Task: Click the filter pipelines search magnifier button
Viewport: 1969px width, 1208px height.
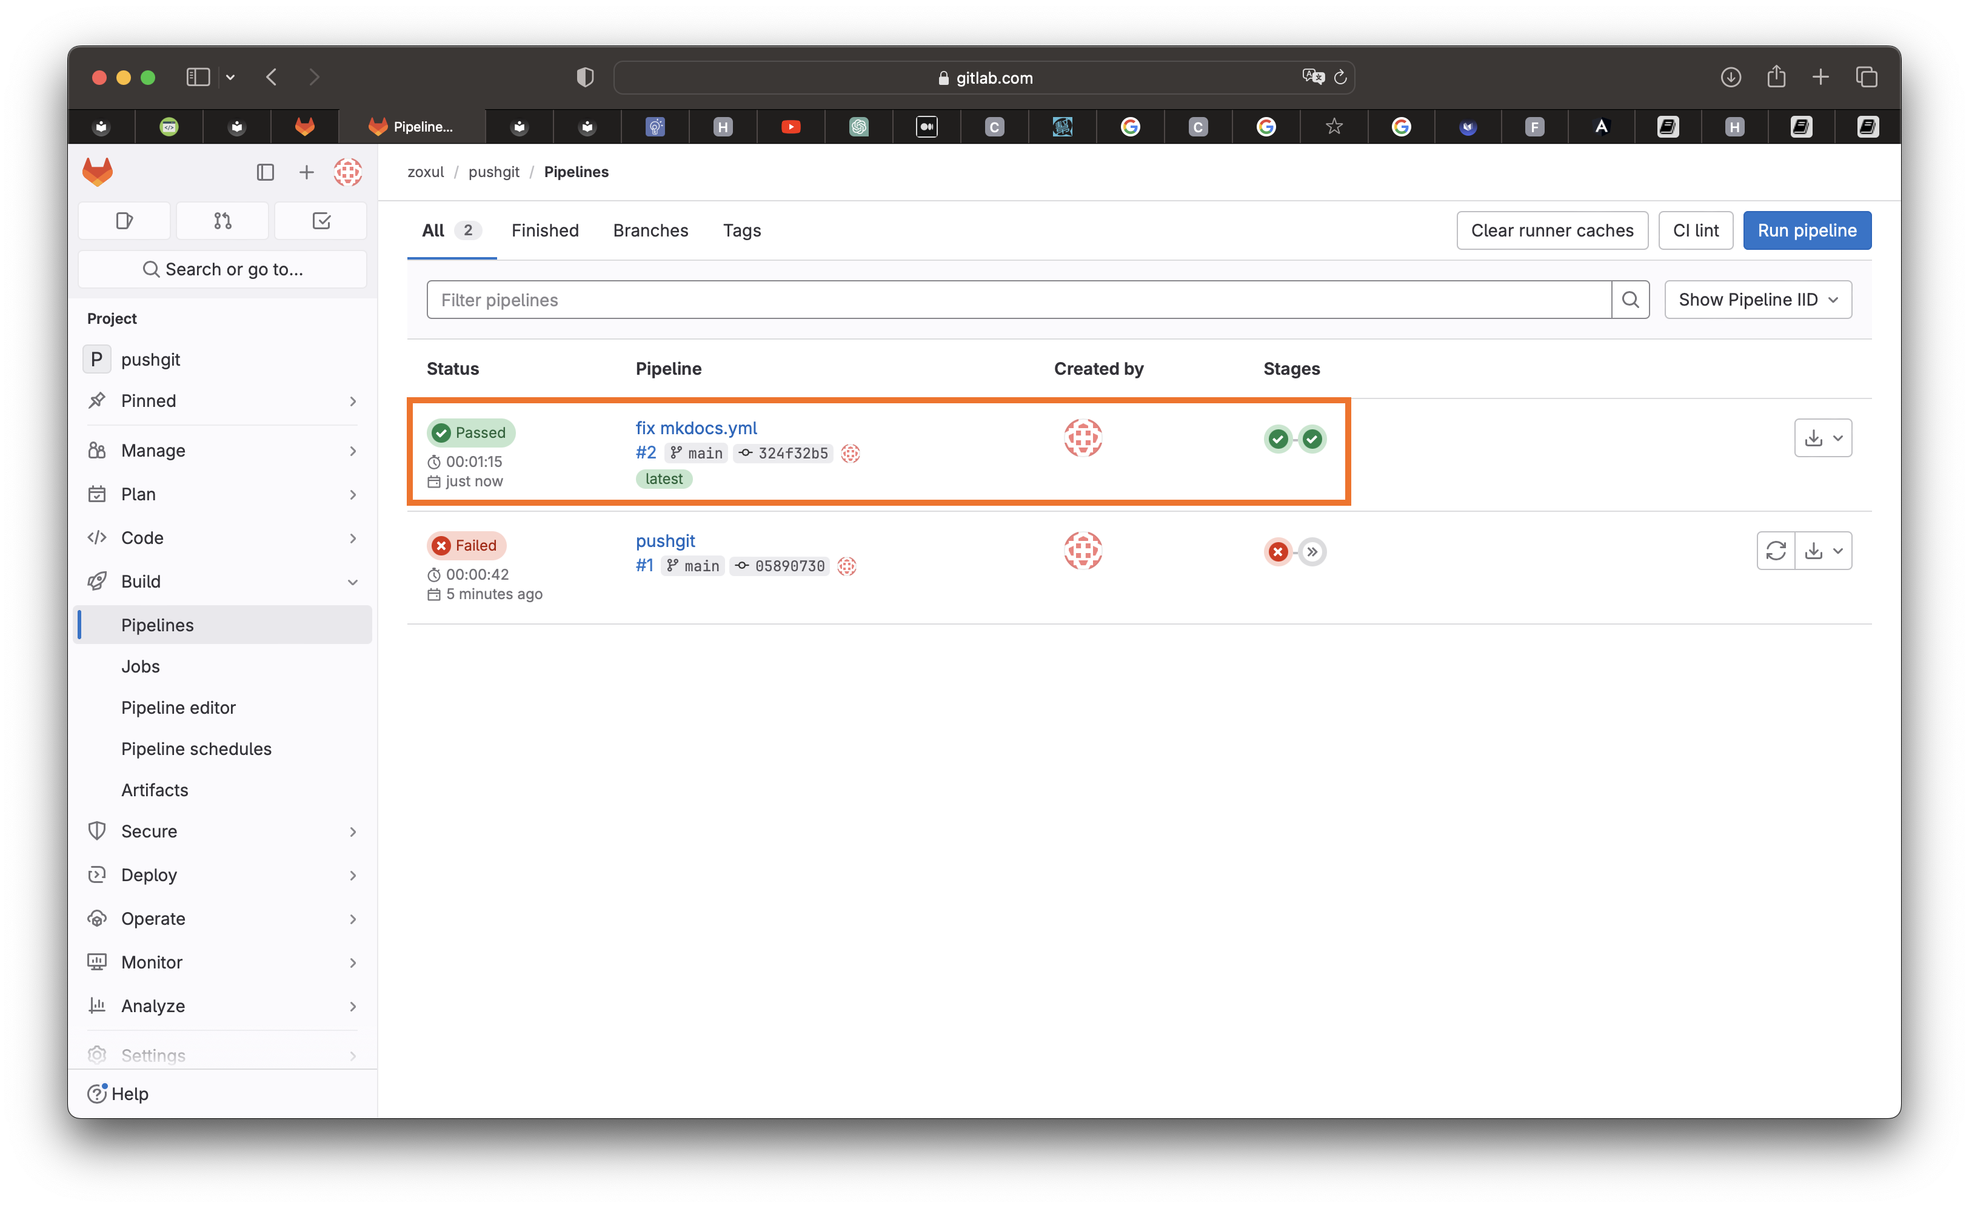Action: pyautogui.click(x=1630, y=300)
